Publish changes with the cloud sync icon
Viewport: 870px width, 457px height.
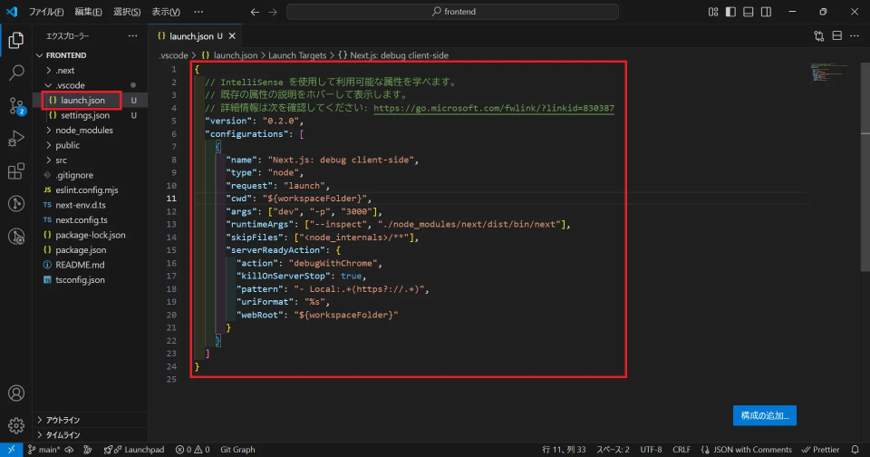[x=70, y=450]
